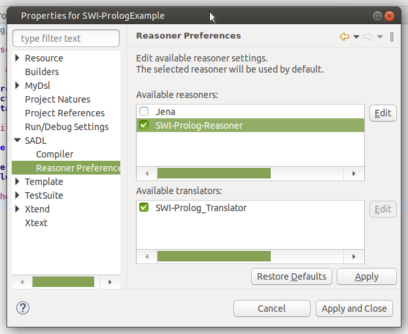Open the back history dropdown arrow
Image resolution: width=408 pixels, height=334 pixels.
[x=356, y=37]
